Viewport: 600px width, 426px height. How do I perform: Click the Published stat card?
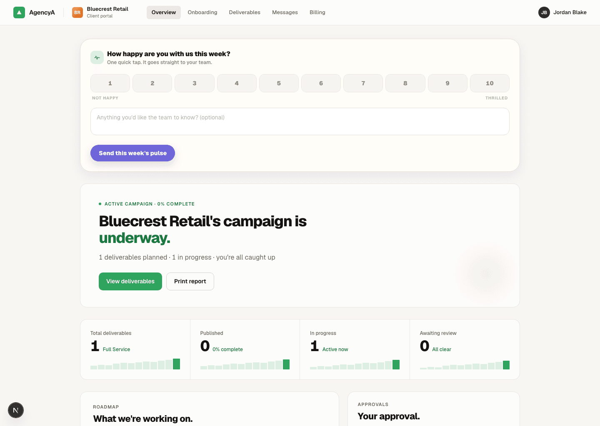pyautogui.click(x=245, y=349)
